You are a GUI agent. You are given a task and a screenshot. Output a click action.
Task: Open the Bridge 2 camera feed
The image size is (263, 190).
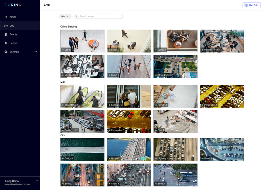click(x=129, y=150)
